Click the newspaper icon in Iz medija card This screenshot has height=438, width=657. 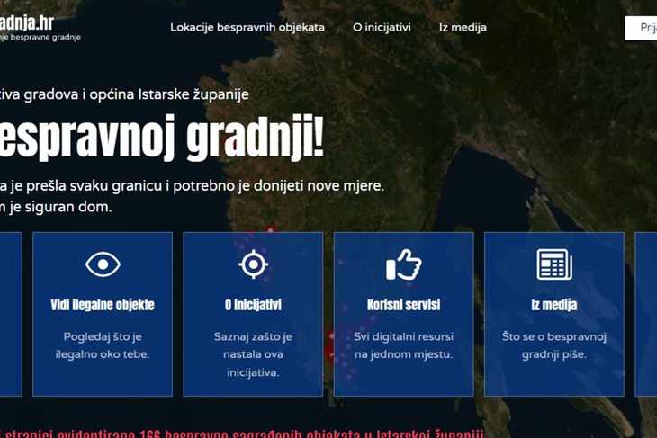pyautogui.click(x=554, y=264)
